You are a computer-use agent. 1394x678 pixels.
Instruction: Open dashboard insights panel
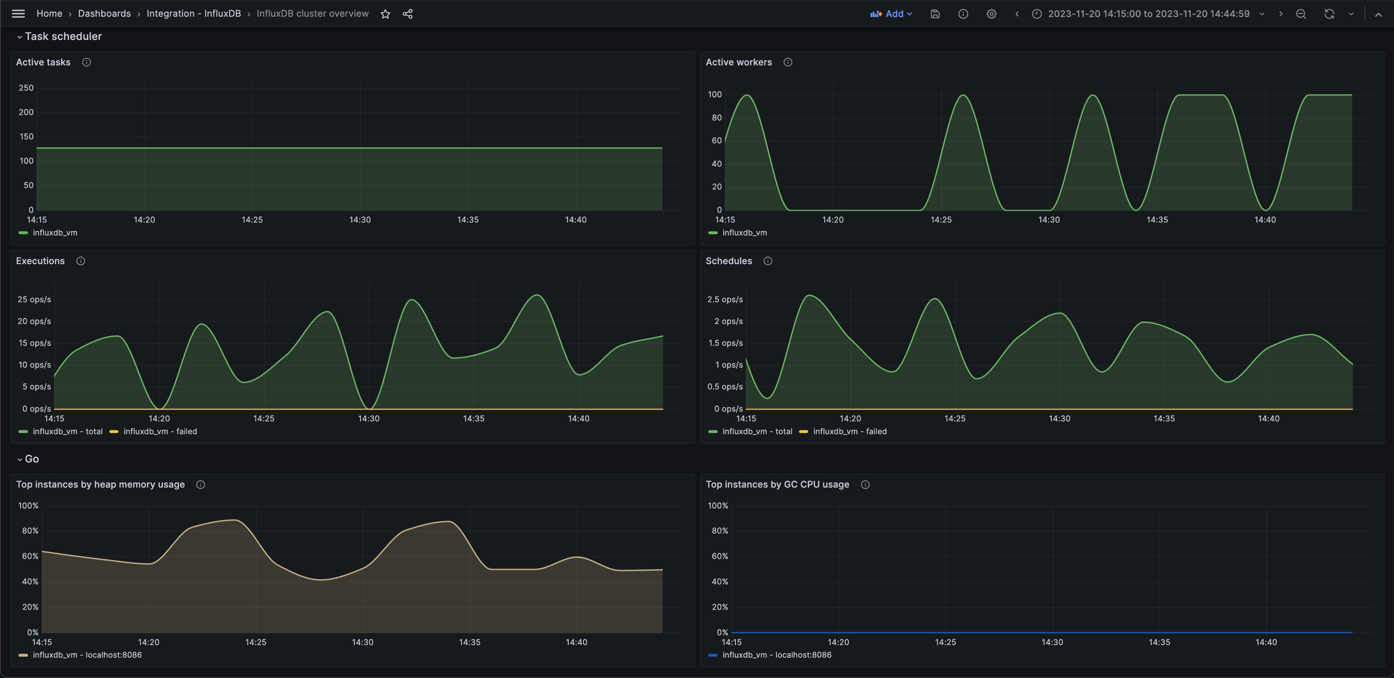(963, 13)
